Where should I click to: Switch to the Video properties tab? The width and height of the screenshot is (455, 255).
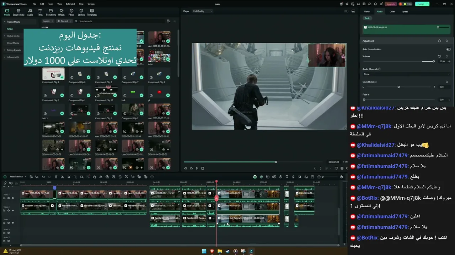click(x=367, y=12)
